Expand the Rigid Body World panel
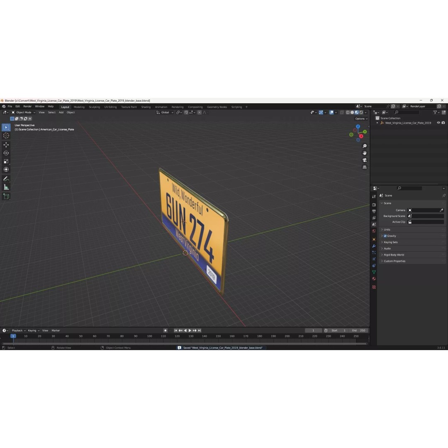Screen dimensions: 448x448 coord(413,255)
